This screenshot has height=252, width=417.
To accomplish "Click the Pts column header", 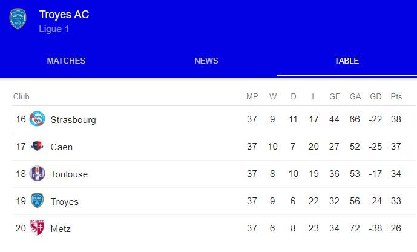I will click(x=396, y=96).
